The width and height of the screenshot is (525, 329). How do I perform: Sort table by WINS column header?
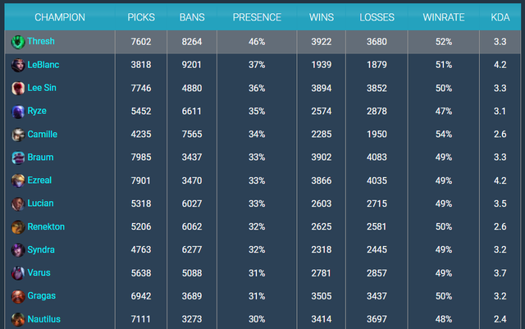pos(322,17)
